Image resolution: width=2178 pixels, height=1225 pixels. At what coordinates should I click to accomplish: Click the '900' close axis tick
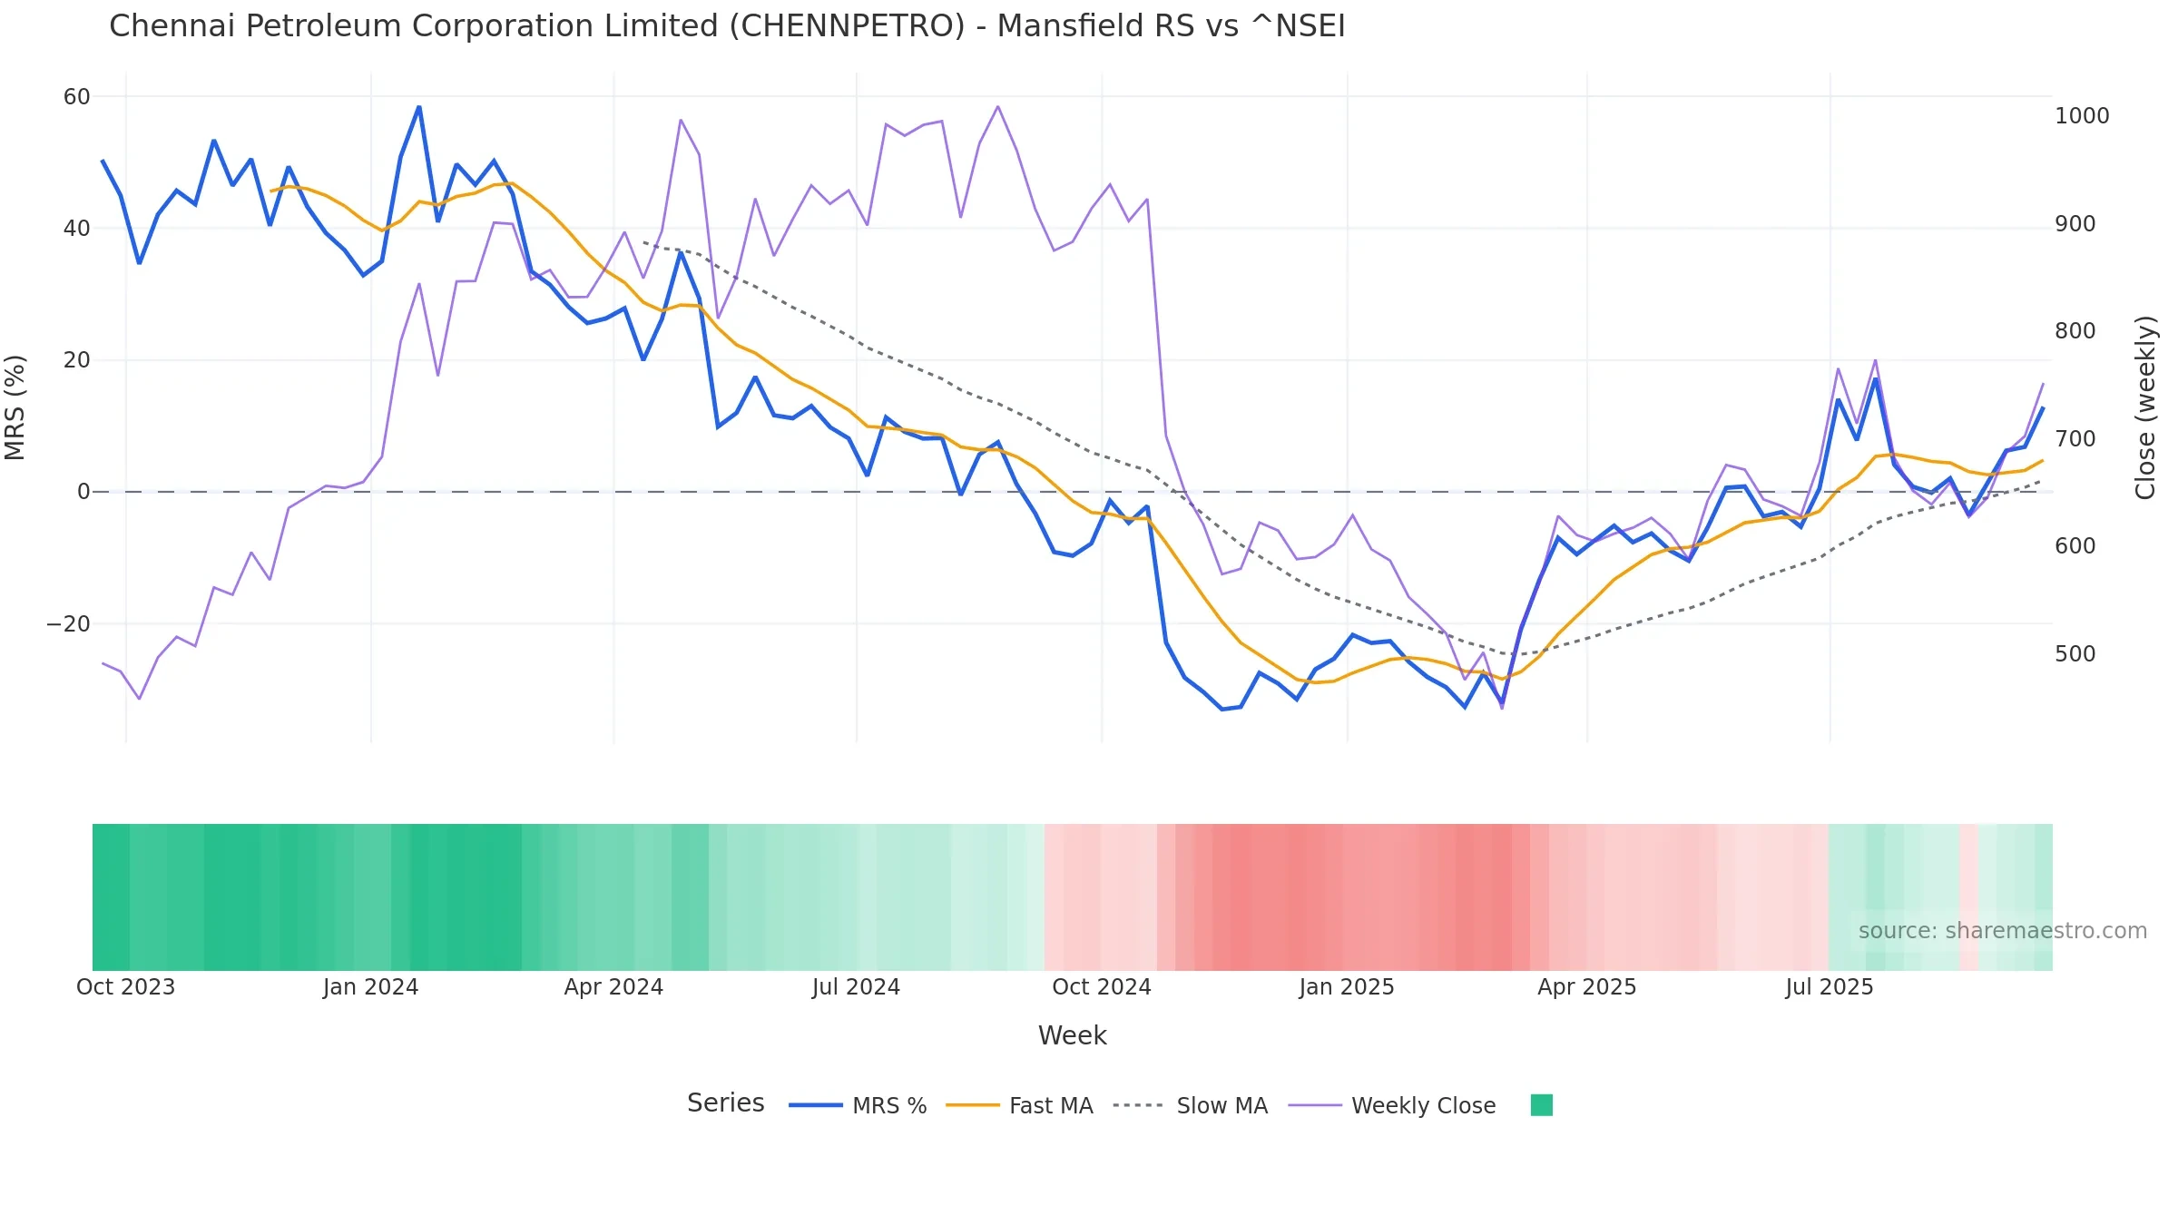[2075, 224]
